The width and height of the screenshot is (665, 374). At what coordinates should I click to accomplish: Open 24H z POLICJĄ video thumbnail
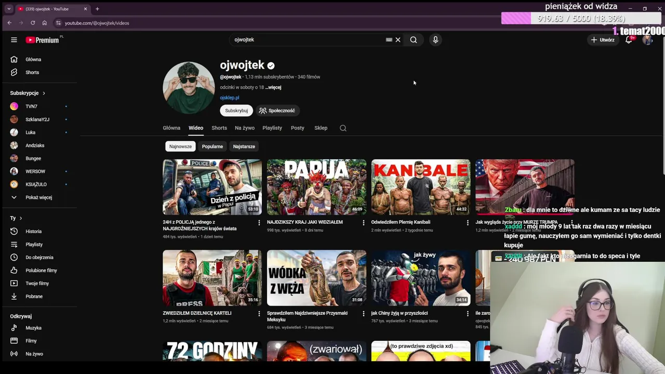pyautogui.click(x=212, y=187)
